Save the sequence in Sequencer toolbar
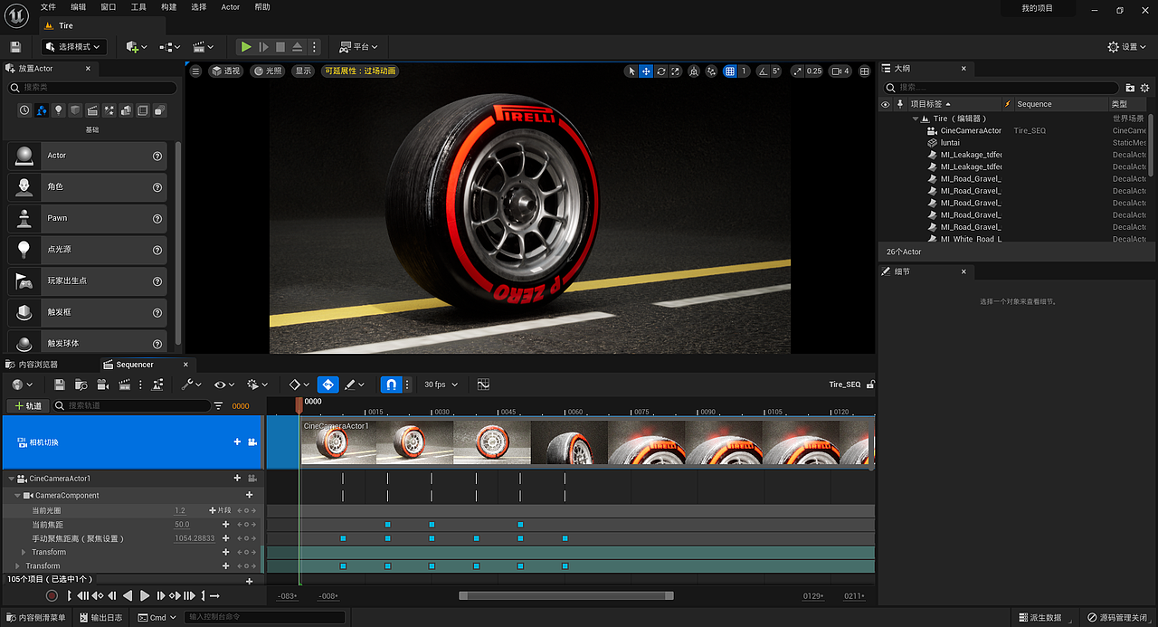The image size is (1158, 627). coord(60,385)
